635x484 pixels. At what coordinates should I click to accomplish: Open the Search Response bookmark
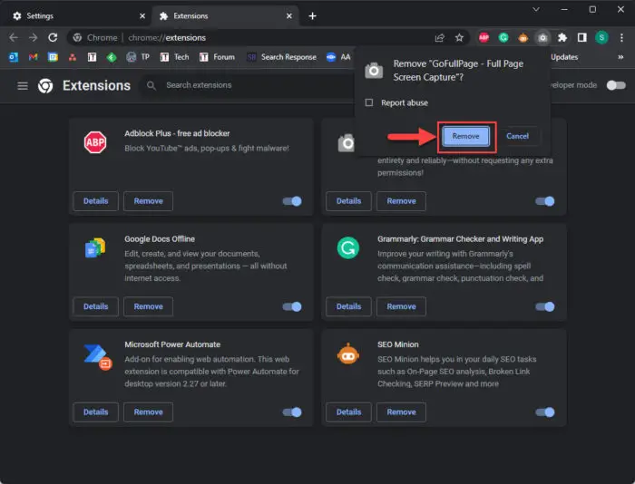pyautogui.click(x=282, y=57)
